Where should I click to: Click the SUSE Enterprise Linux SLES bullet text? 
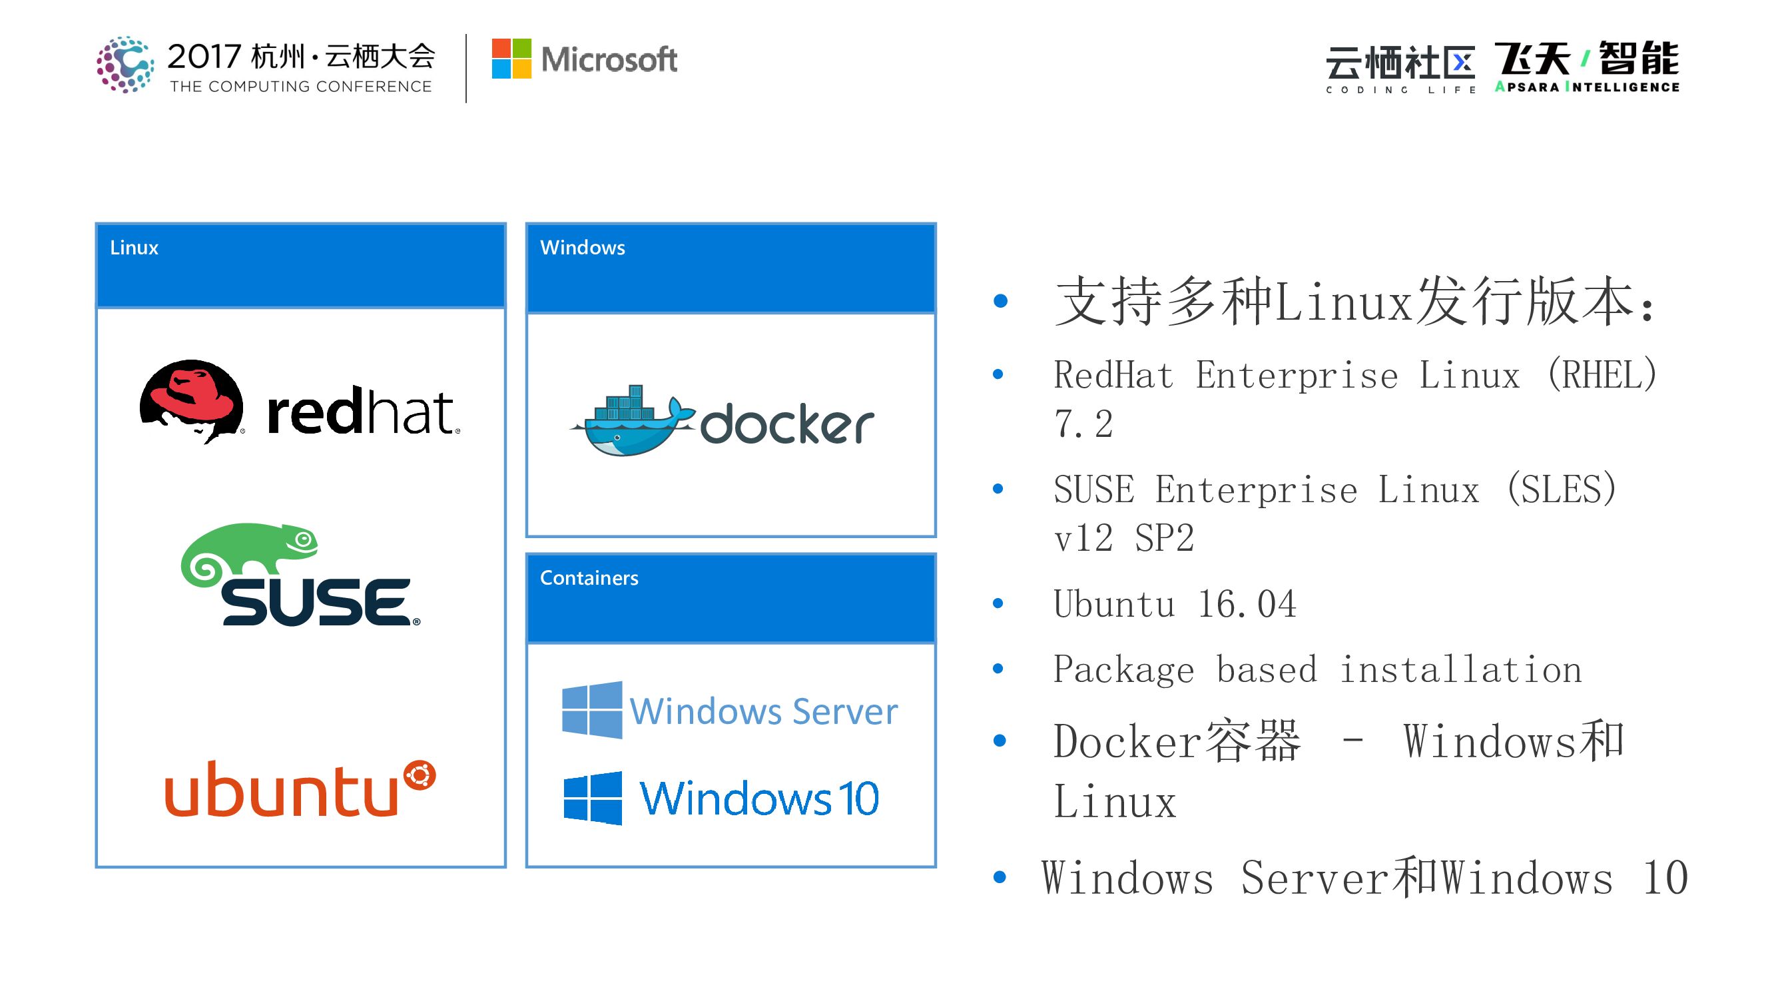tap(1334, 513)
